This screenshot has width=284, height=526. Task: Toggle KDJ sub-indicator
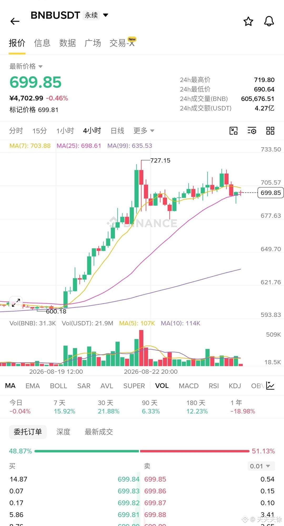[235, 386]
